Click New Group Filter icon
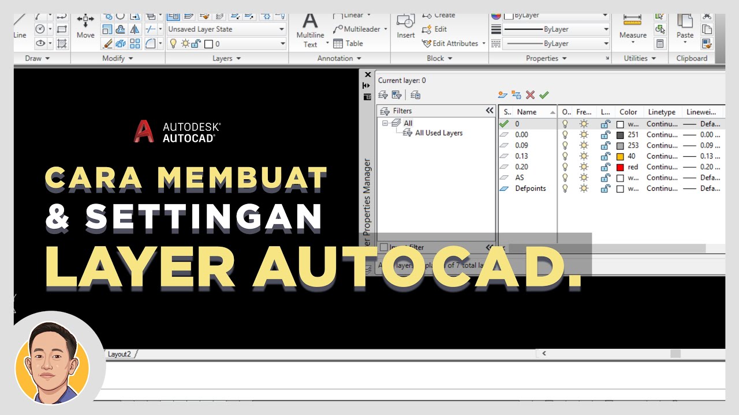Image resolution: width=739 pixels, height=415 pixels. (x=397, y=95)
